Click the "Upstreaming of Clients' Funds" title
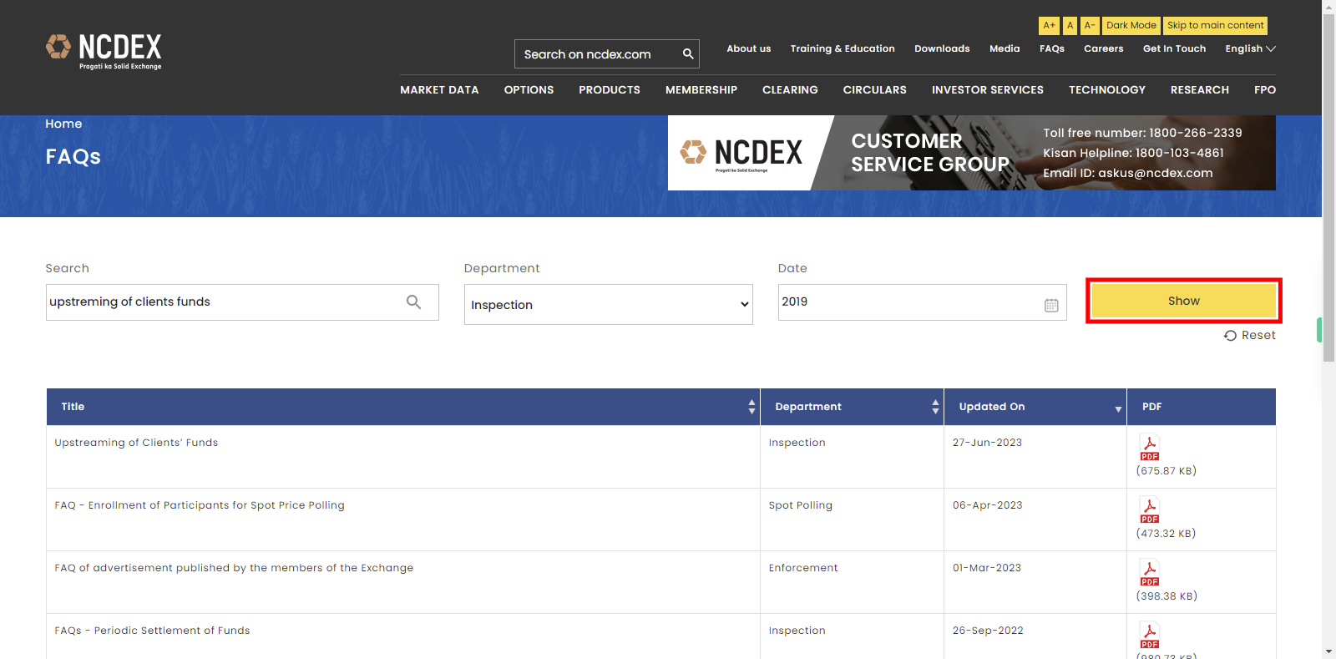Screen dimensions: 1336x659 coord(136,443)
